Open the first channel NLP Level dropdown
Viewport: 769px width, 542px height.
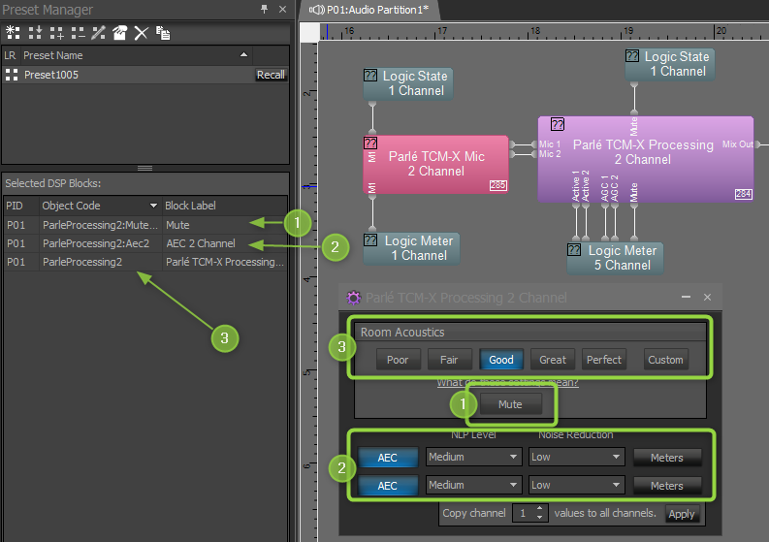click(x=473, y=457)
